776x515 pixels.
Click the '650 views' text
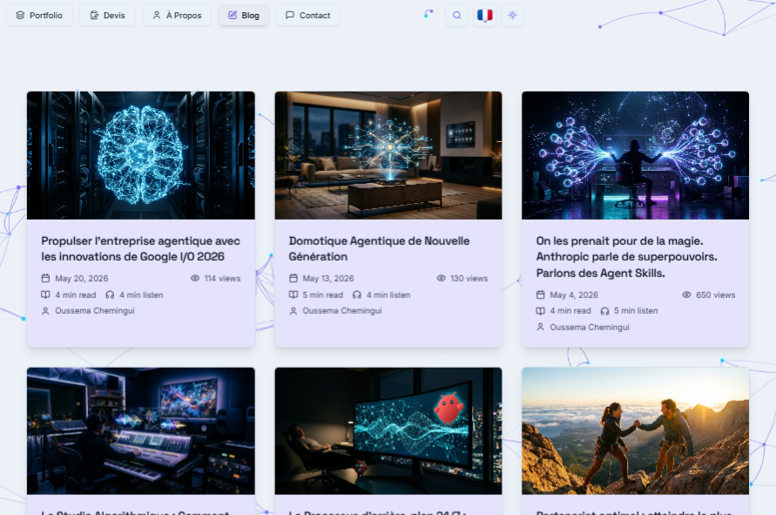(x=716, y=295)
